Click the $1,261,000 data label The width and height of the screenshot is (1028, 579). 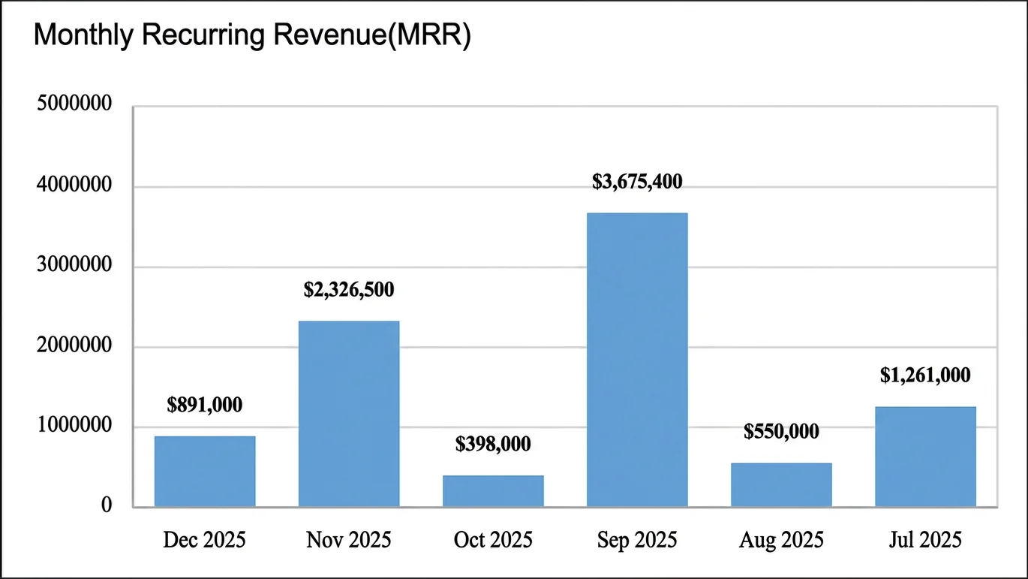pos(925,375)
